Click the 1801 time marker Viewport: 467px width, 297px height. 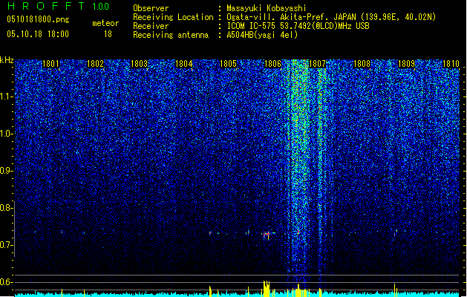[51, 64]
